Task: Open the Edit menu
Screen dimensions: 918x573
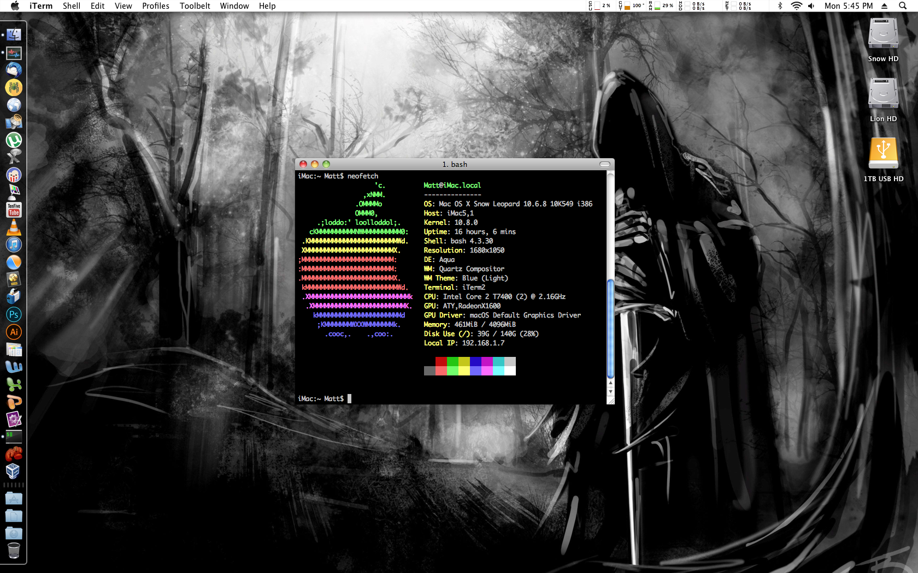Action: [x=98, y=6]
